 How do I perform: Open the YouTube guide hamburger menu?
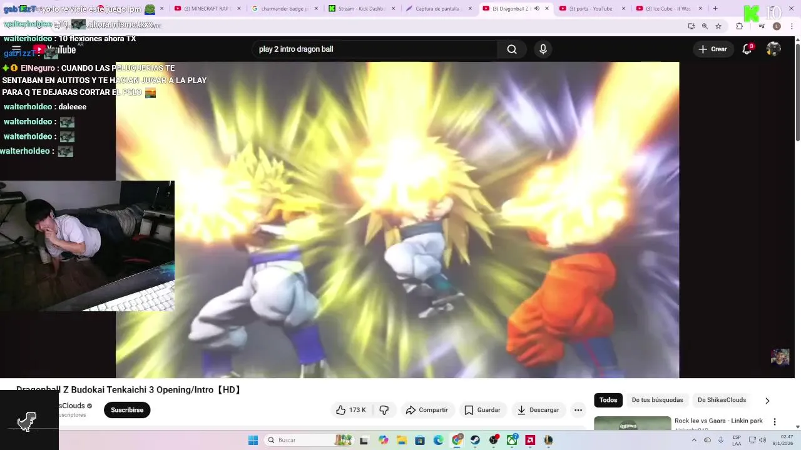click(16, 49)
